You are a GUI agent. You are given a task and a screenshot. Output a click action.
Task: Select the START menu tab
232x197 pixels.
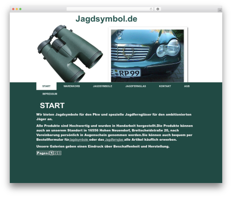point(46,86)
